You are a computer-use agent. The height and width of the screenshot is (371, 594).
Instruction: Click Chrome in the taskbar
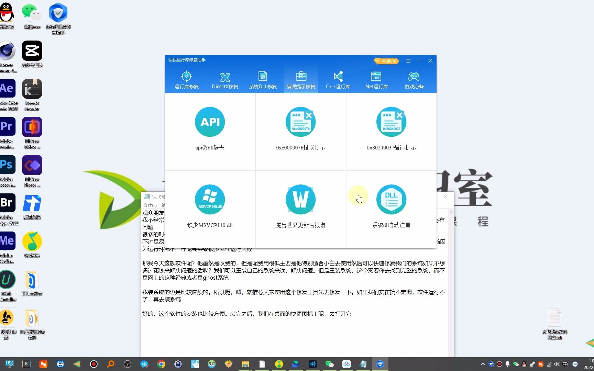click(x=161, y=364)
